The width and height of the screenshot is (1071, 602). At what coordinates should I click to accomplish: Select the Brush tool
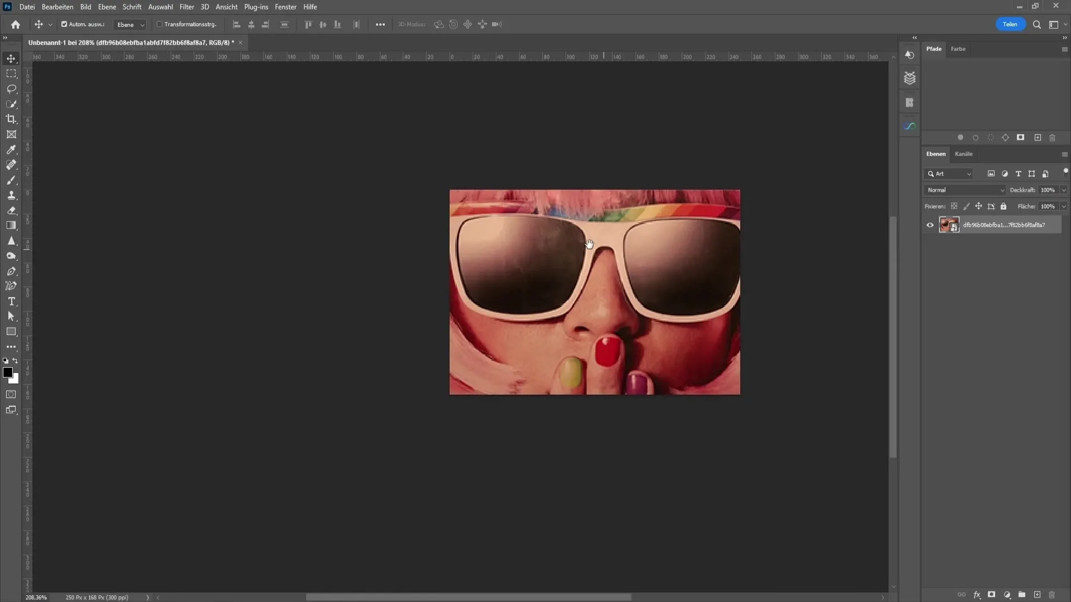(x=11, y=180)
